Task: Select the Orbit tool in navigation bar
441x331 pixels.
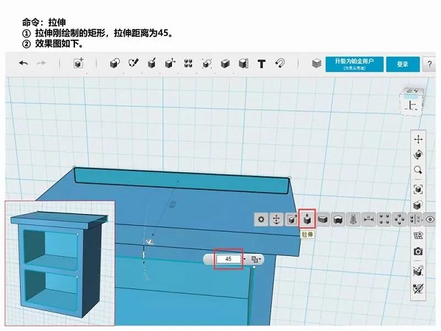Action: [418, 154]
